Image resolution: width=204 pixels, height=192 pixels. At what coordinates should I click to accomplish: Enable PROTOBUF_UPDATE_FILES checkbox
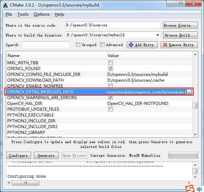[110, 109]
